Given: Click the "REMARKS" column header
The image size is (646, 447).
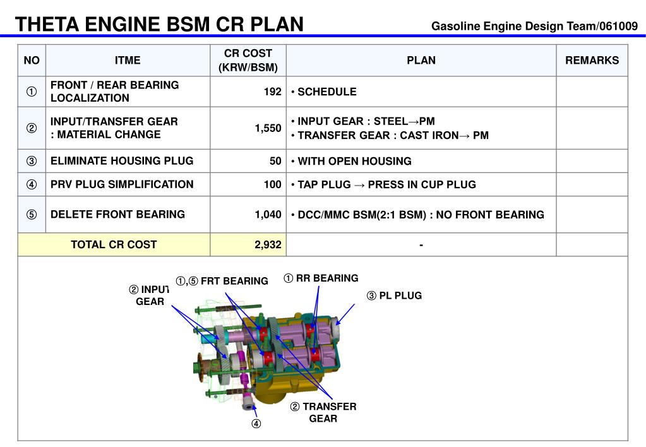Looking at the screenshot, I should (592, 60).
